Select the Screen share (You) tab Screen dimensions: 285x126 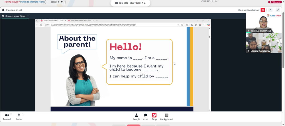pyautogui.click(x=15, y=16)
